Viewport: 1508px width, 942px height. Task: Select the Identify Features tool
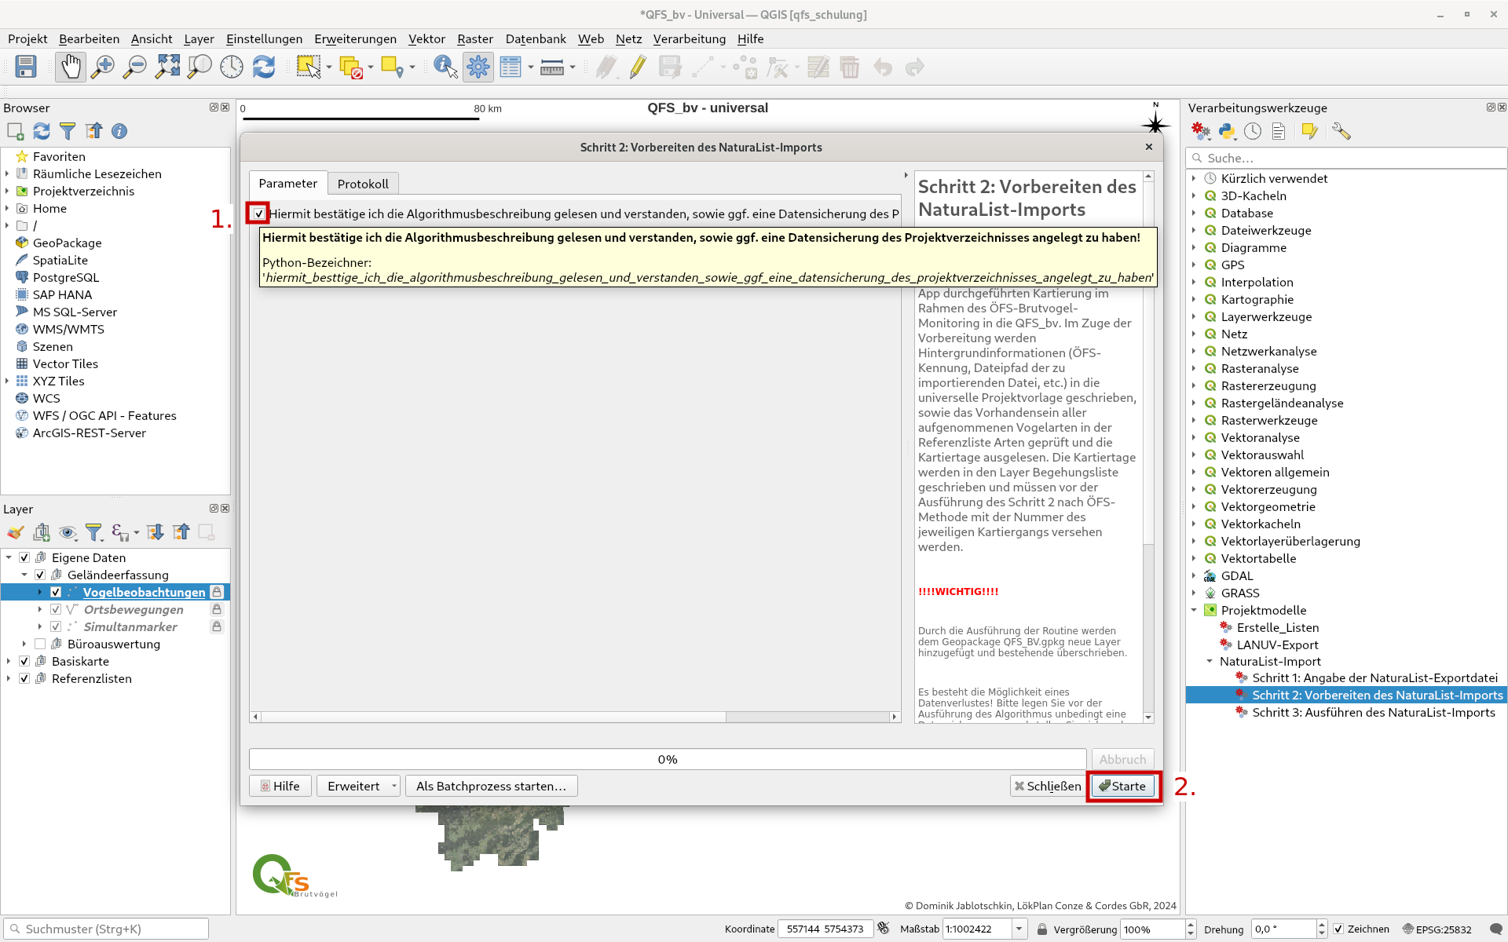[445, 68]
